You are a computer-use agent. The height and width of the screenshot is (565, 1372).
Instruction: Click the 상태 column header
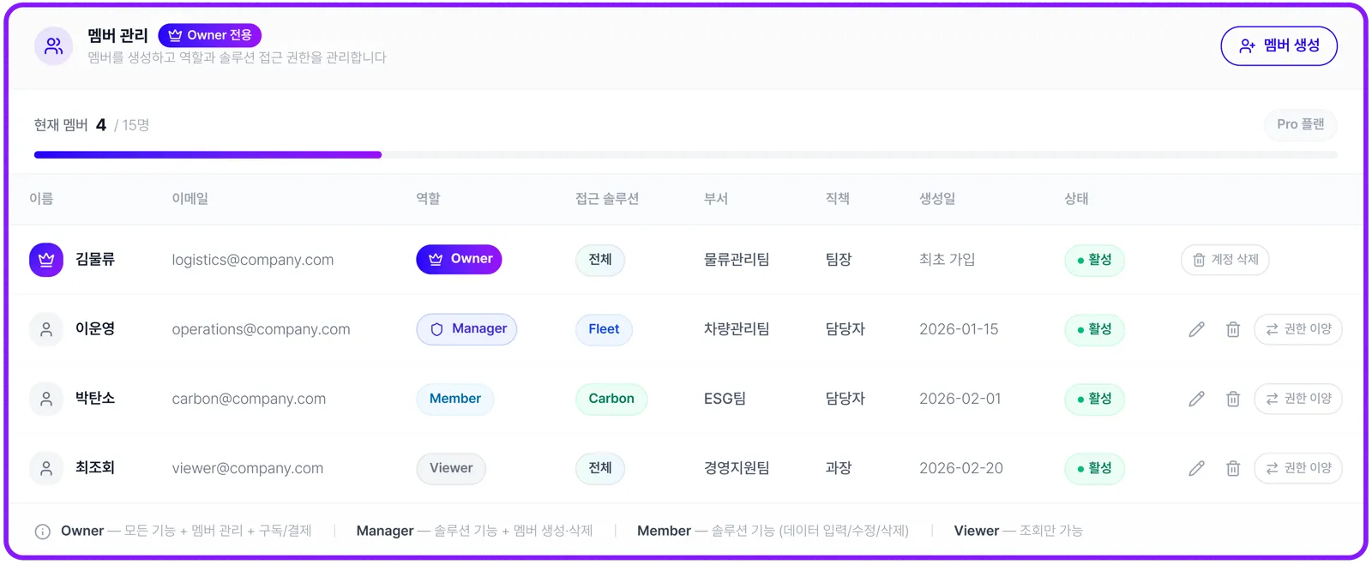[x=1076, y=199]
